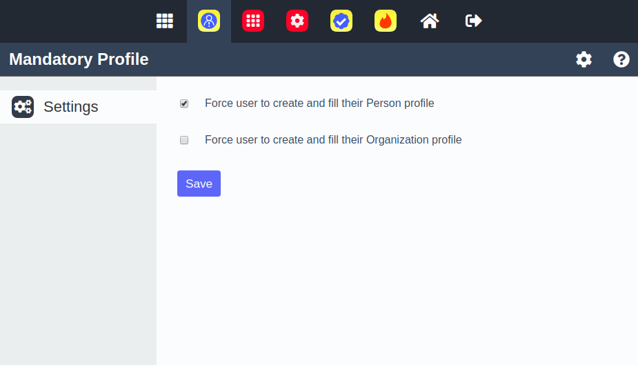Open the white apps grid menu
Viewport: 638px width, 365px height.
click(x=164, y=21)
